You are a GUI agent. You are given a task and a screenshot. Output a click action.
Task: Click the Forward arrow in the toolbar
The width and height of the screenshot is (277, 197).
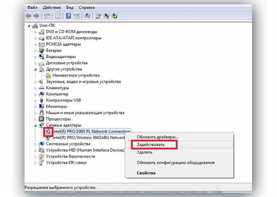click(36, 16)
